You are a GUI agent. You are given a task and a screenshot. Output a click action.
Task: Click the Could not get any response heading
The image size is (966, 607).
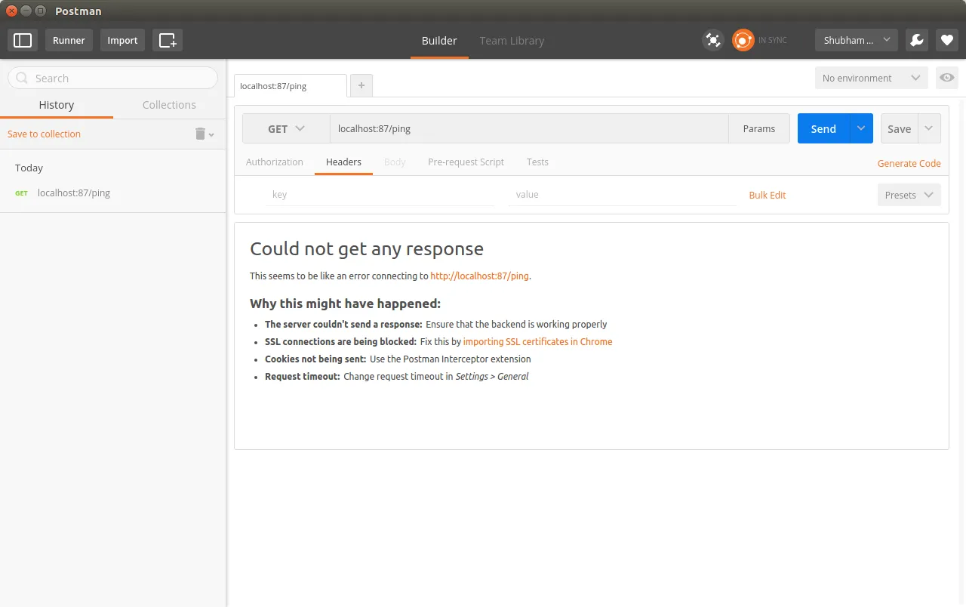[x=367, y=248]
